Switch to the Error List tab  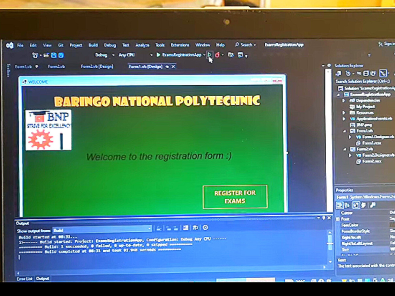click(24, 279)
